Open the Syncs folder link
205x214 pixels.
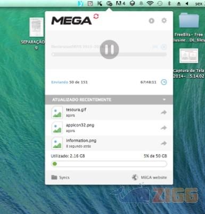[x=60, y=177]
